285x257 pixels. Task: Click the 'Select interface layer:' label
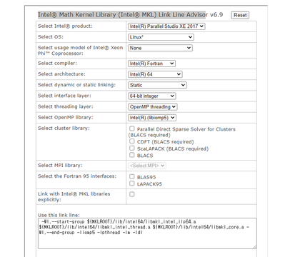64,96
